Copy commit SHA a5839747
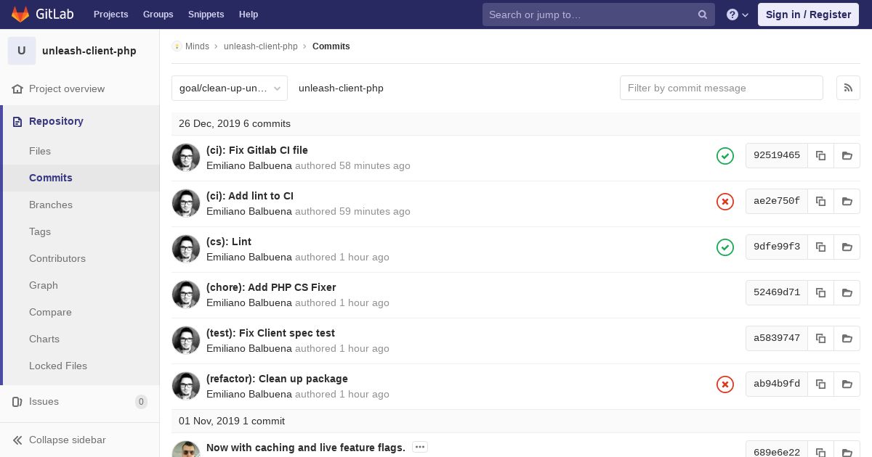This screenshot has height=457, width=872. click(820, 338)
